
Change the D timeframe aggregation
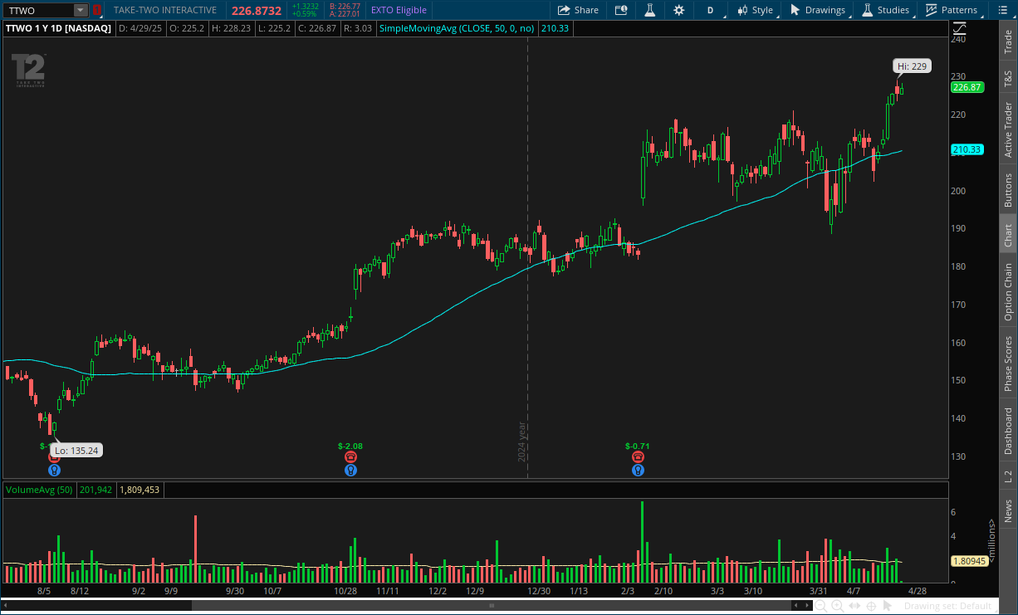tap(710, 10)
